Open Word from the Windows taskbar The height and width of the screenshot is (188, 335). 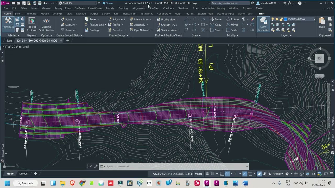click(245, 183)
